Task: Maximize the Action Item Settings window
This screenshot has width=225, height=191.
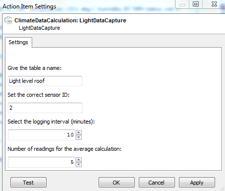Action: [196, 4]
